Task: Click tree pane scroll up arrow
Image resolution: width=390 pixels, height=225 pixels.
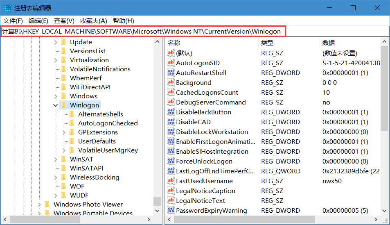Action: 157,42
